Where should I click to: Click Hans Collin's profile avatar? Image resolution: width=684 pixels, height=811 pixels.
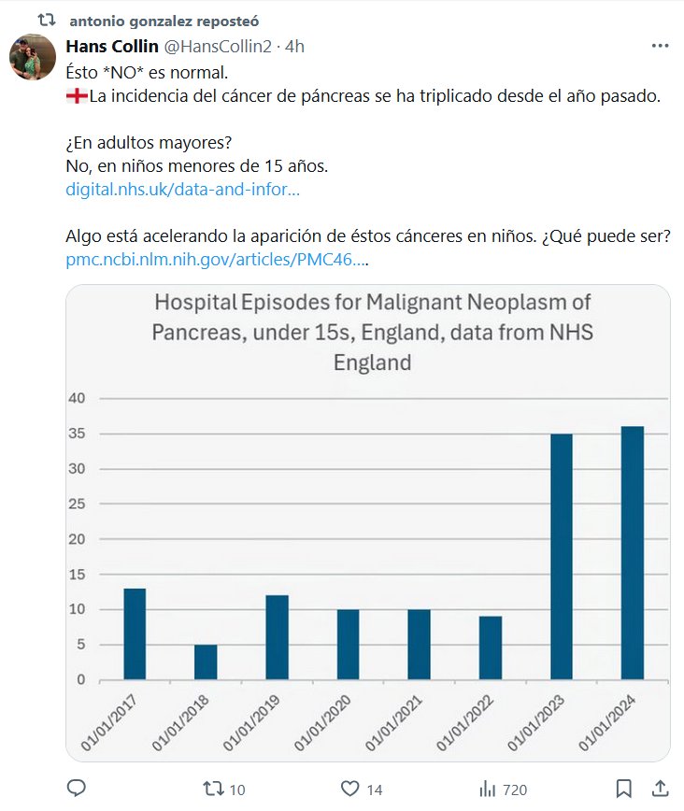pos(33,58)
